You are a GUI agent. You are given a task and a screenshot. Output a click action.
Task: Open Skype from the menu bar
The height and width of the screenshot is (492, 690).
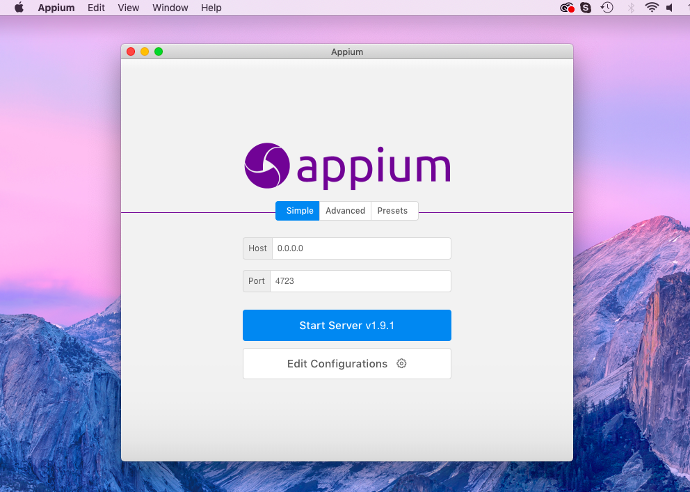click(x=586, y=8)
